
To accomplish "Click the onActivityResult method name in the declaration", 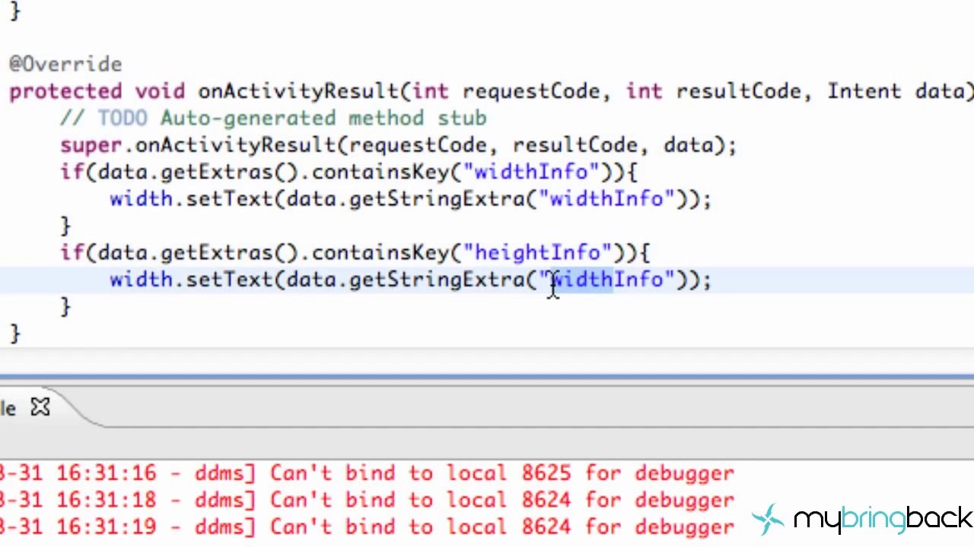I will tap(299, 91).
